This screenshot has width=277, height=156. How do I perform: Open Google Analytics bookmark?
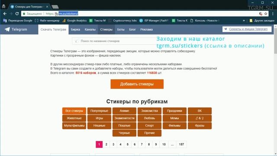[74, 20]
